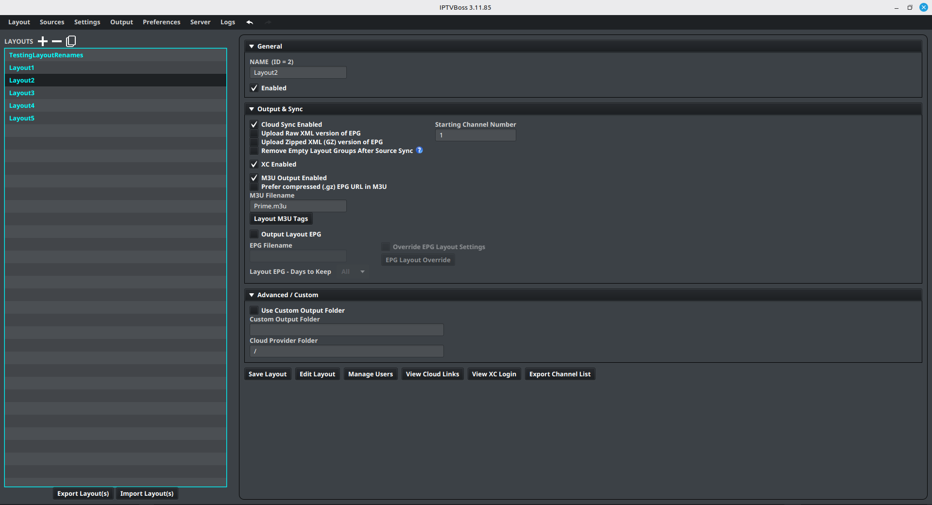Open the Preferences menu
Viewport: 932px width, 505px height.
(x=161, y=22)
